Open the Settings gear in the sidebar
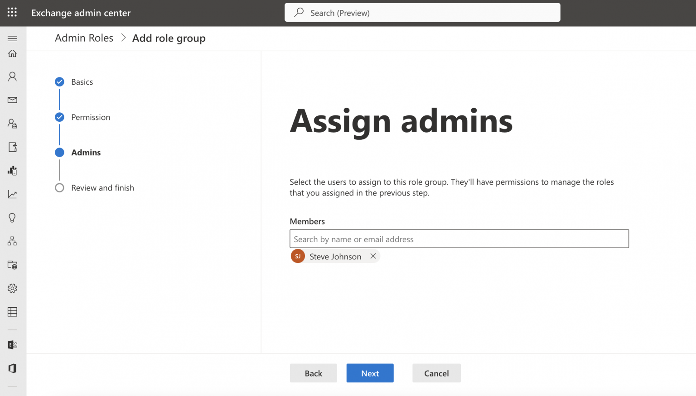This screenshot has height=396, width=696. point(12,288)
